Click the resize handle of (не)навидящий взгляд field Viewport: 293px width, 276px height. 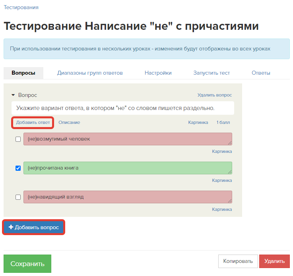point(230,201)
